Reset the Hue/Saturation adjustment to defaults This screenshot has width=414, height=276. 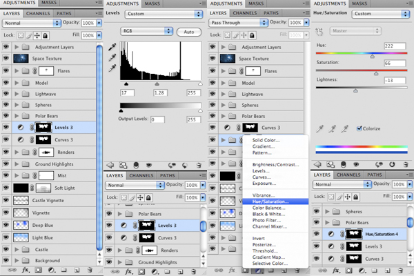(x=392, y=164)
